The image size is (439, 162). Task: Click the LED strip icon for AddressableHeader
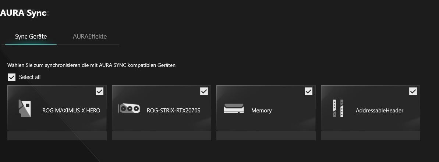pyautogui.click(x=338, y=108)
